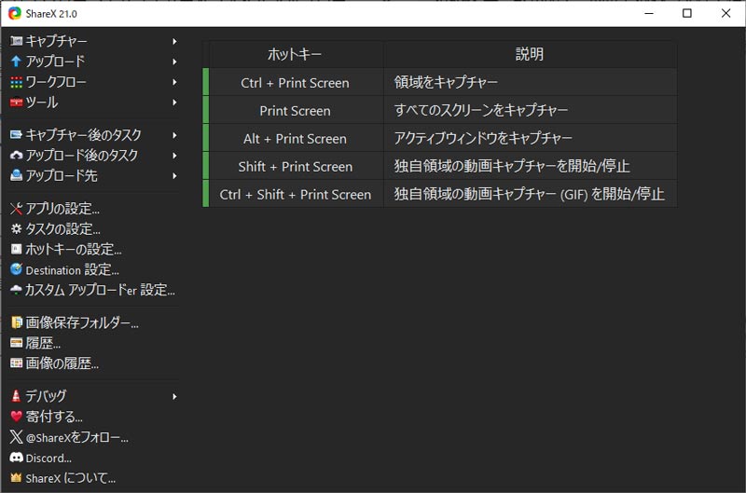Open ShareX について... label
746x493 pixels.
[x=71, y=478]
